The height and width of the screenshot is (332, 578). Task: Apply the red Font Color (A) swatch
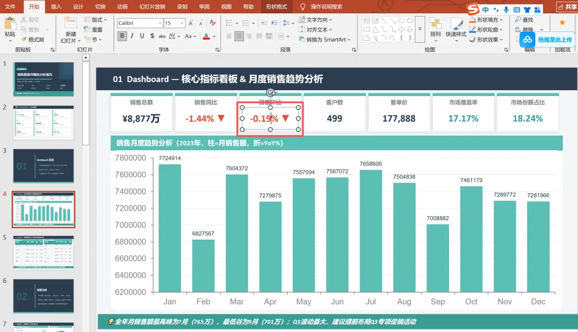coord(207,36)
